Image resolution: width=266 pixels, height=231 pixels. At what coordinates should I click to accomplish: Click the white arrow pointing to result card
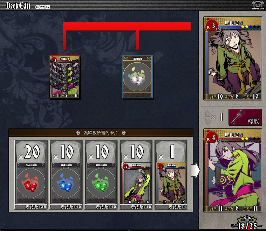pos(196,170)
